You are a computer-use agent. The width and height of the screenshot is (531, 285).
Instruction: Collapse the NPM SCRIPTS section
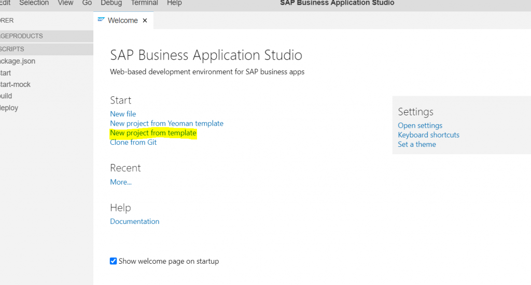(46, 49)
